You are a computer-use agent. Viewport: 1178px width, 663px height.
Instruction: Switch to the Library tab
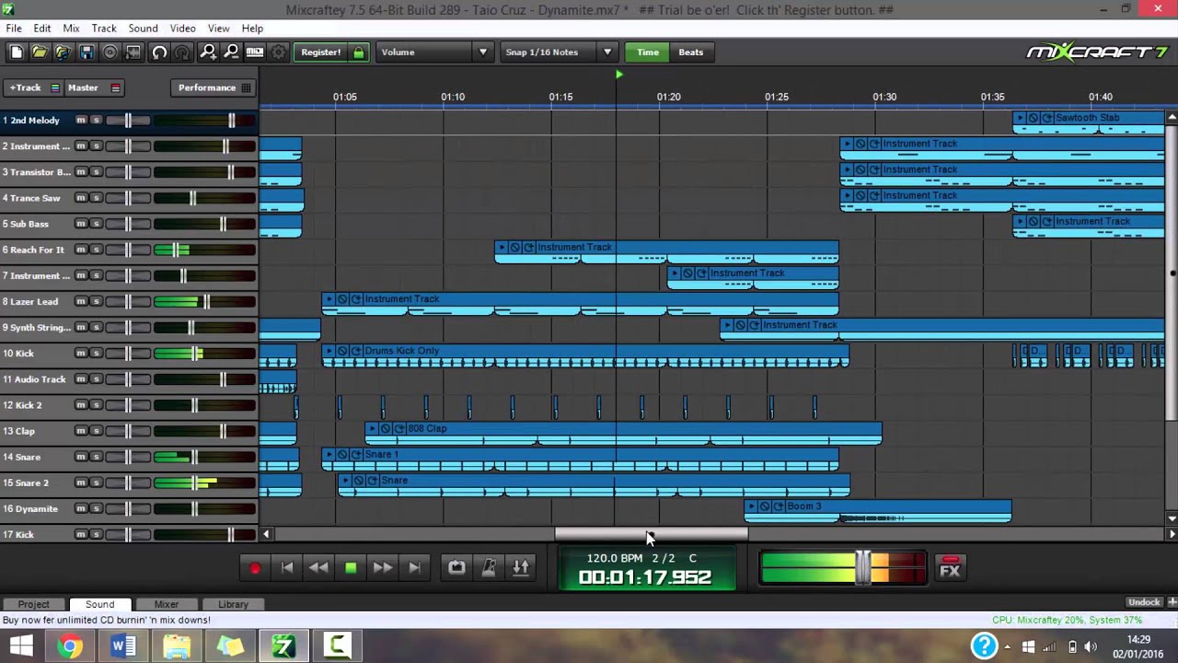point(233,604)
